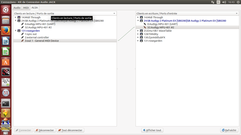This screenshot has height=135, width=241.
Task: Click the plug icon of 1:sync out
Action: pyautogui.click(x=22, y=34)
